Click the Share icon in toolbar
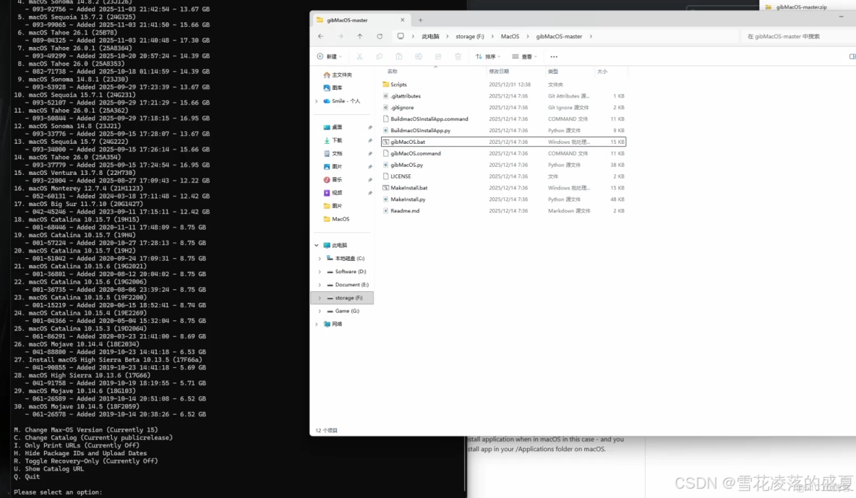856x498 pixels. pyautogui.click(x=438, y=57)
